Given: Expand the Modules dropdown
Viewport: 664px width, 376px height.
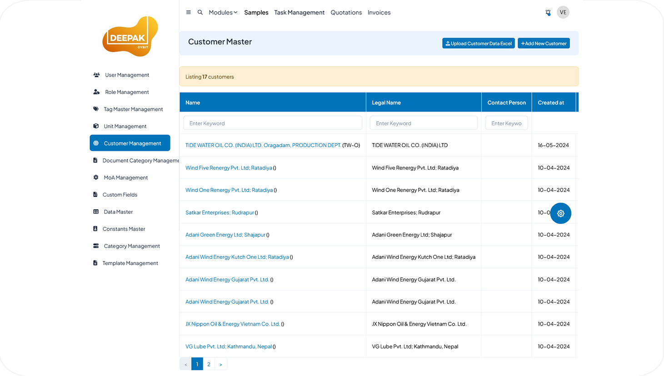Looking at the screenshot, I should [223, 12].
